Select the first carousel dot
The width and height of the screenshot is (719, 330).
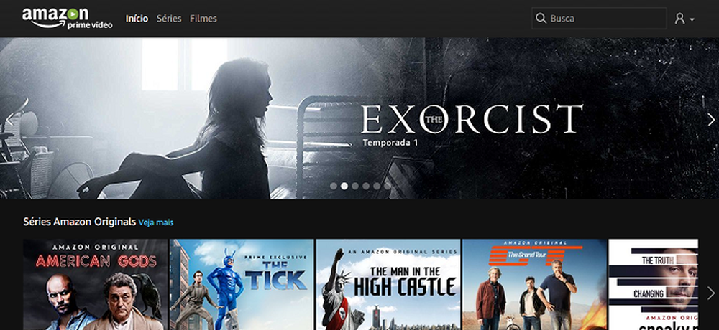pyautogui.click(x=334, y=186)
